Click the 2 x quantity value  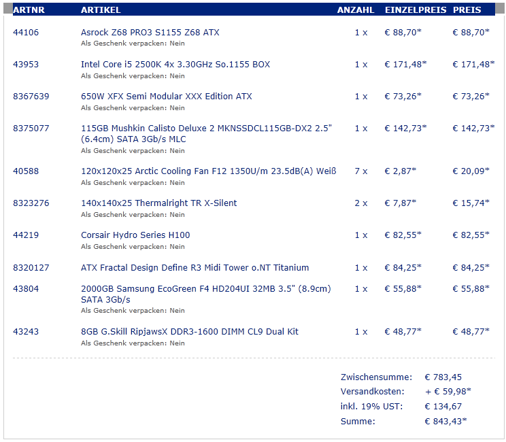point(361,203)
